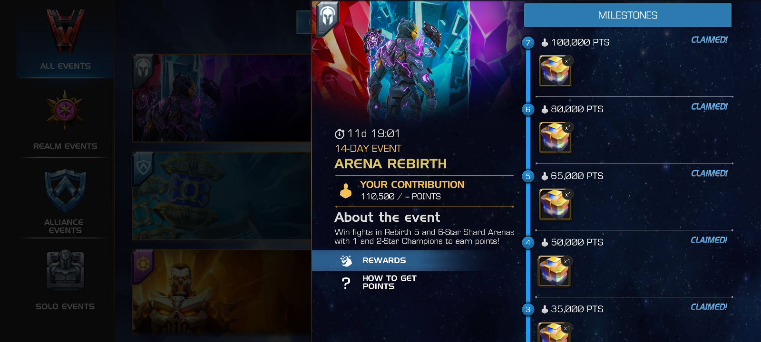Open the alliance event card with golden emblem
Screen dimensions: 761x342
222,195
